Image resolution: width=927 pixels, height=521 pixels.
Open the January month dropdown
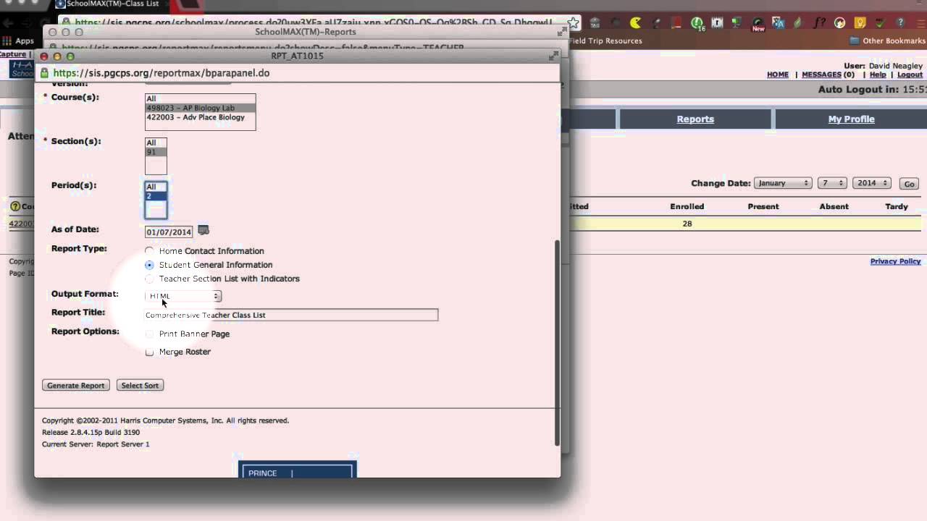coord(782,183)
